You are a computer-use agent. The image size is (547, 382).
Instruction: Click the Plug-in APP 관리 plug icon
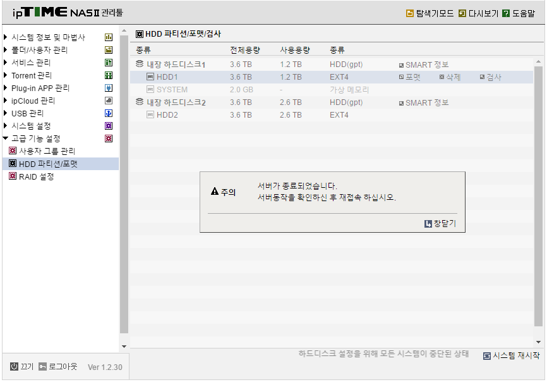109,88
